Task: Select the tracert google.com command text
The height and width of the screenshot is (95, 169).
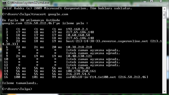Action: 50,14
